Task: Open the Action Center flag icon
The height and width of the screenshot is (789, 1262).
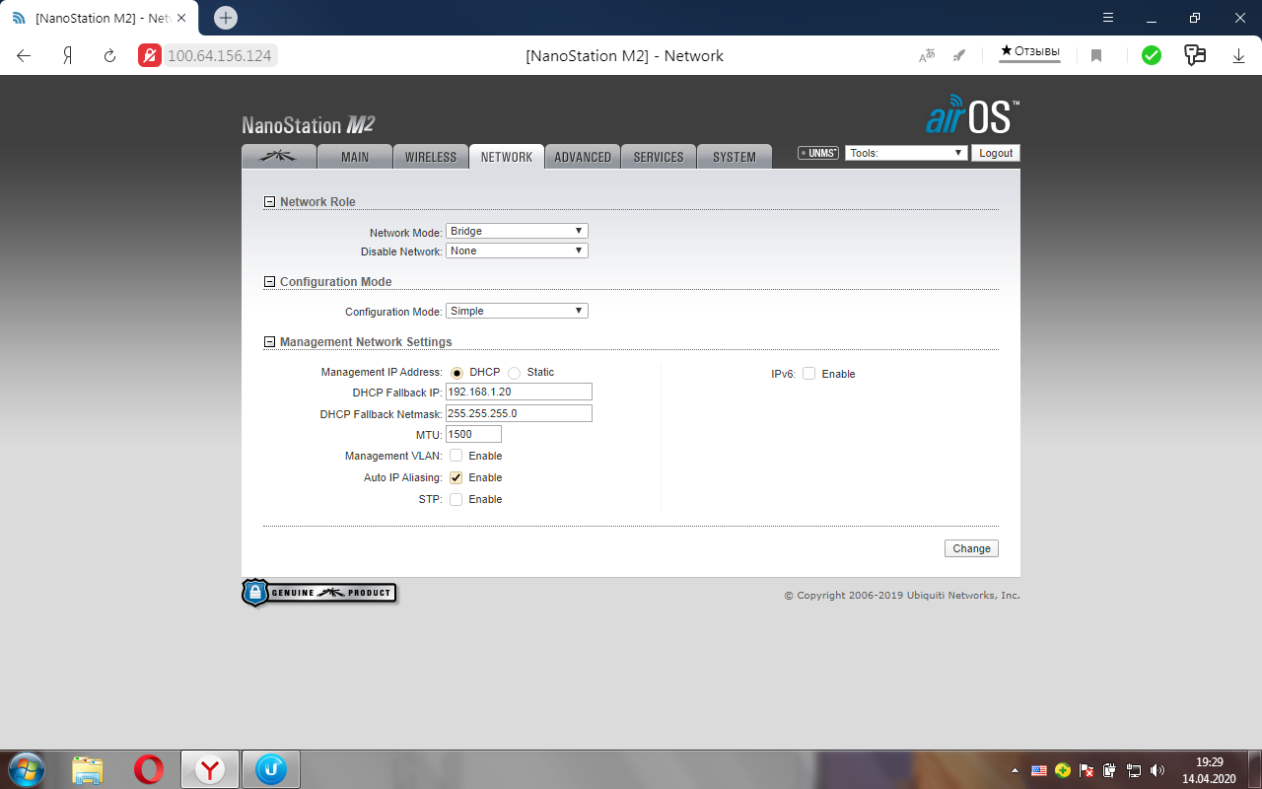Action: point(1087,770)
